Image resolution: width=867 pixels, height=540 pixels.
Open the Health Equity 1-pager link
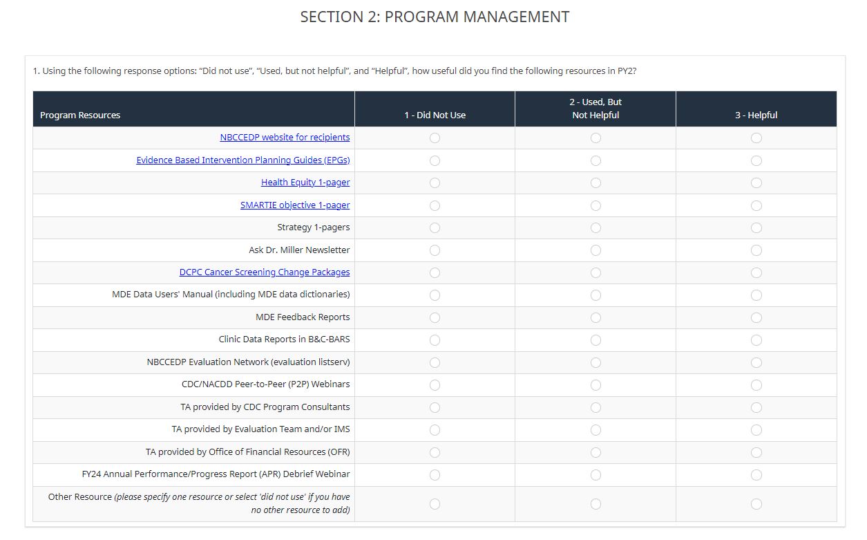(305, 183)
